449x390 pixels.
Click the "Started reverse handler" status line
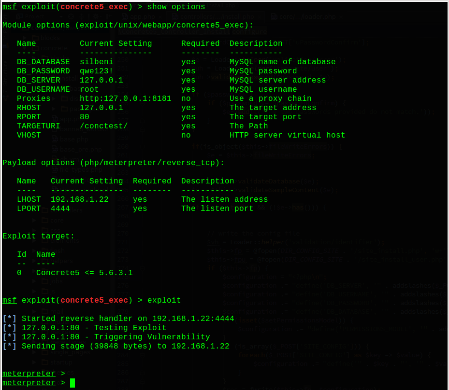coord(118,319)
